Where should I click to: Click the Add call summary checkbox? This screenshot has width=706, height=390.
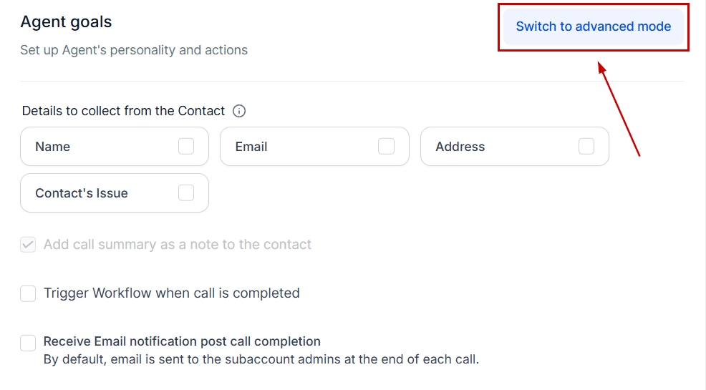tap(28, 245)
